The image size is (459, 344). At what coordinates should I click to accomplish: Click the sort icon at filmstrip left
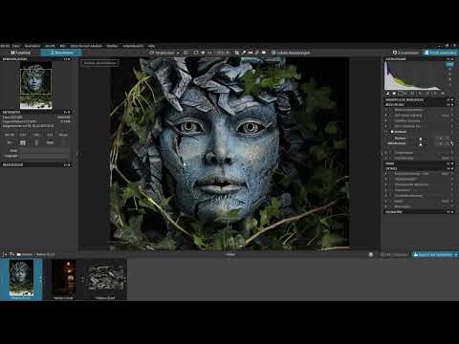tap(5, 254)
